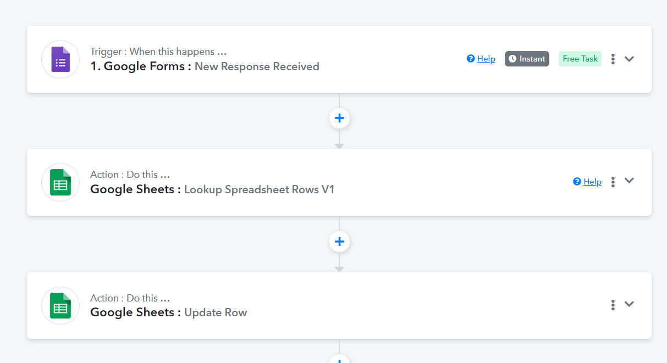Add a step after Lookup Spreadsheet Rows
Viewport: 667px width, 363px height.
[x=339, y=242]
